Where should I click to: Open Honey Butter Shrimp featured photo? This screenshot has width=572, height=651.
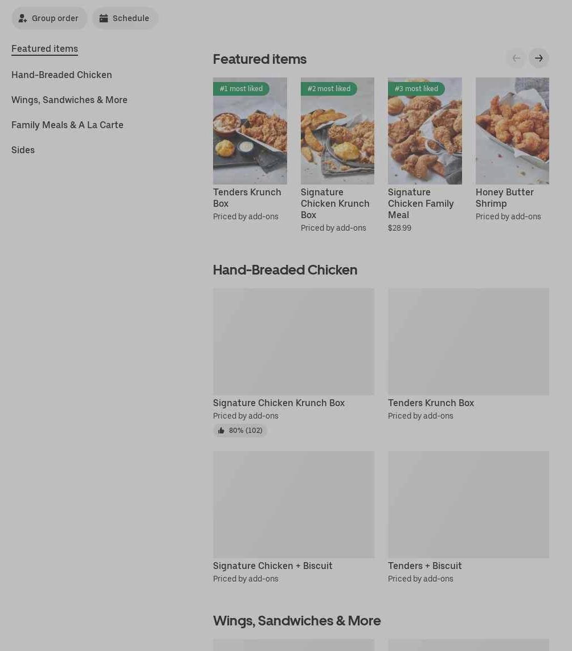click(512, 131)
